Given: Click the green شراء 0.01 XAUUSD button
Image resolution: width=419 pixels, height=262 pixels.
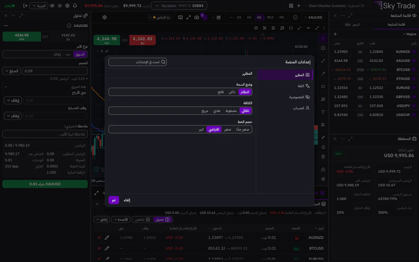Looking at the screenshot, I should (x=45, y=184).
